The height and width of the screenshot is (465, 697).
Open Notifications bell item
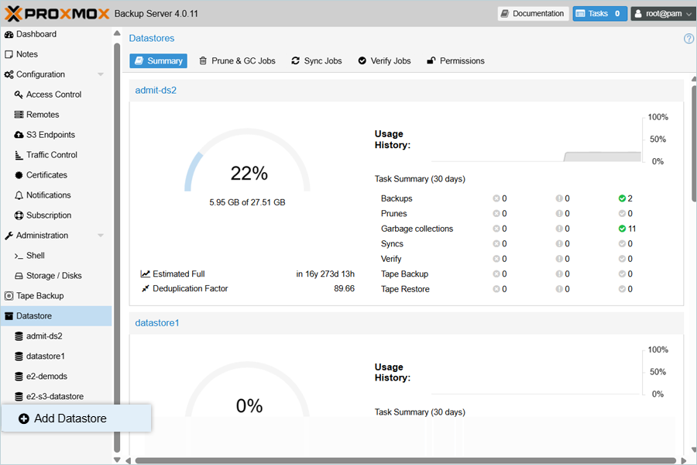[x=48, y=195]
